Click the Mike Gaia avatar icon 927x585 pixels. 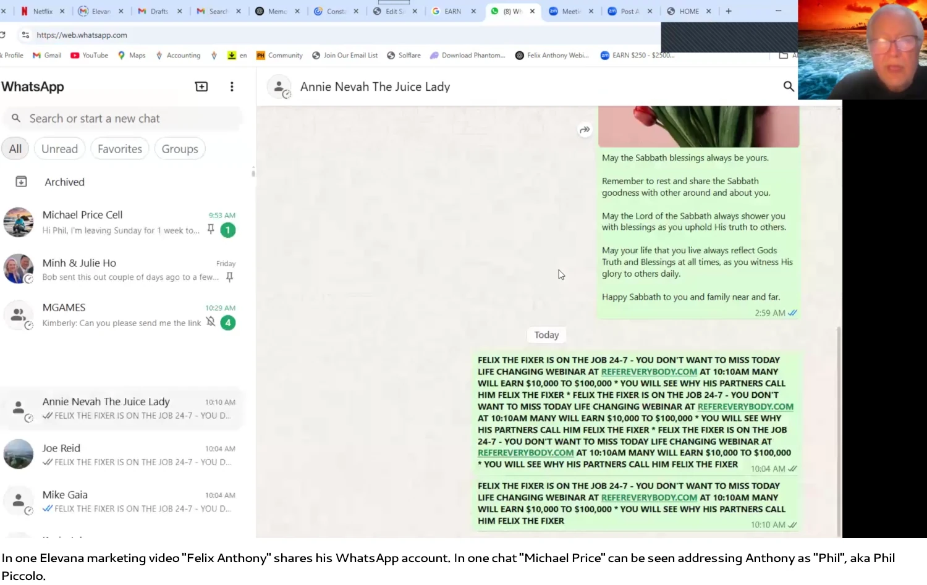(x=19, y=500)
